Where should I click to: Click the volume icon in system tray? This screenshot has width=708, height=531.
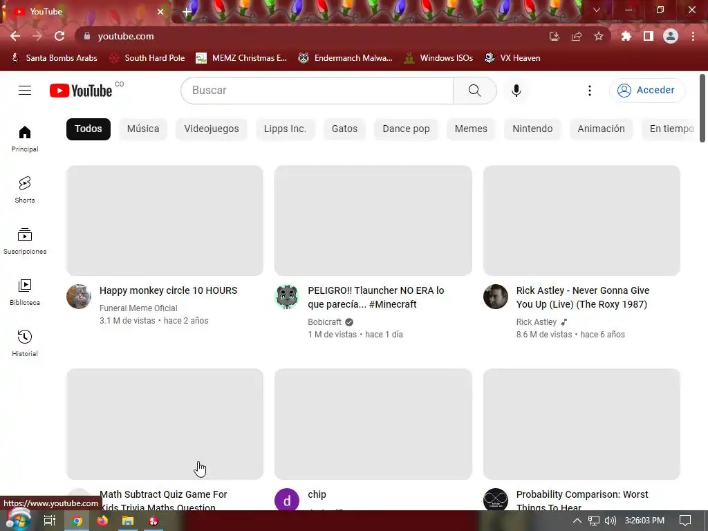610,521
